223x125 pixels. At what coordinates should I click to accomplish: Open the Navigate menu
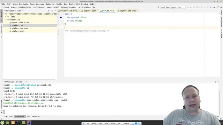(x=24, y=4)
